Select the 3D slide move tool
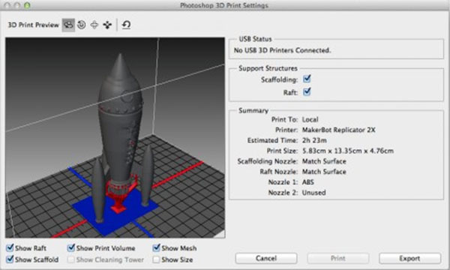The image size is (450, 270). click(x=107, y=25)
